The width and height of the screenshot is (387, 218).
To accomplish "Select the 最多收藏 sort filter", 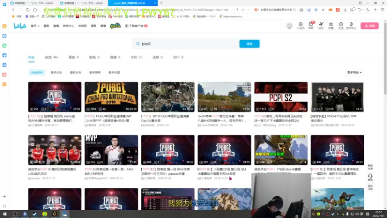I will pyautogui.click(x=114, y=72).
